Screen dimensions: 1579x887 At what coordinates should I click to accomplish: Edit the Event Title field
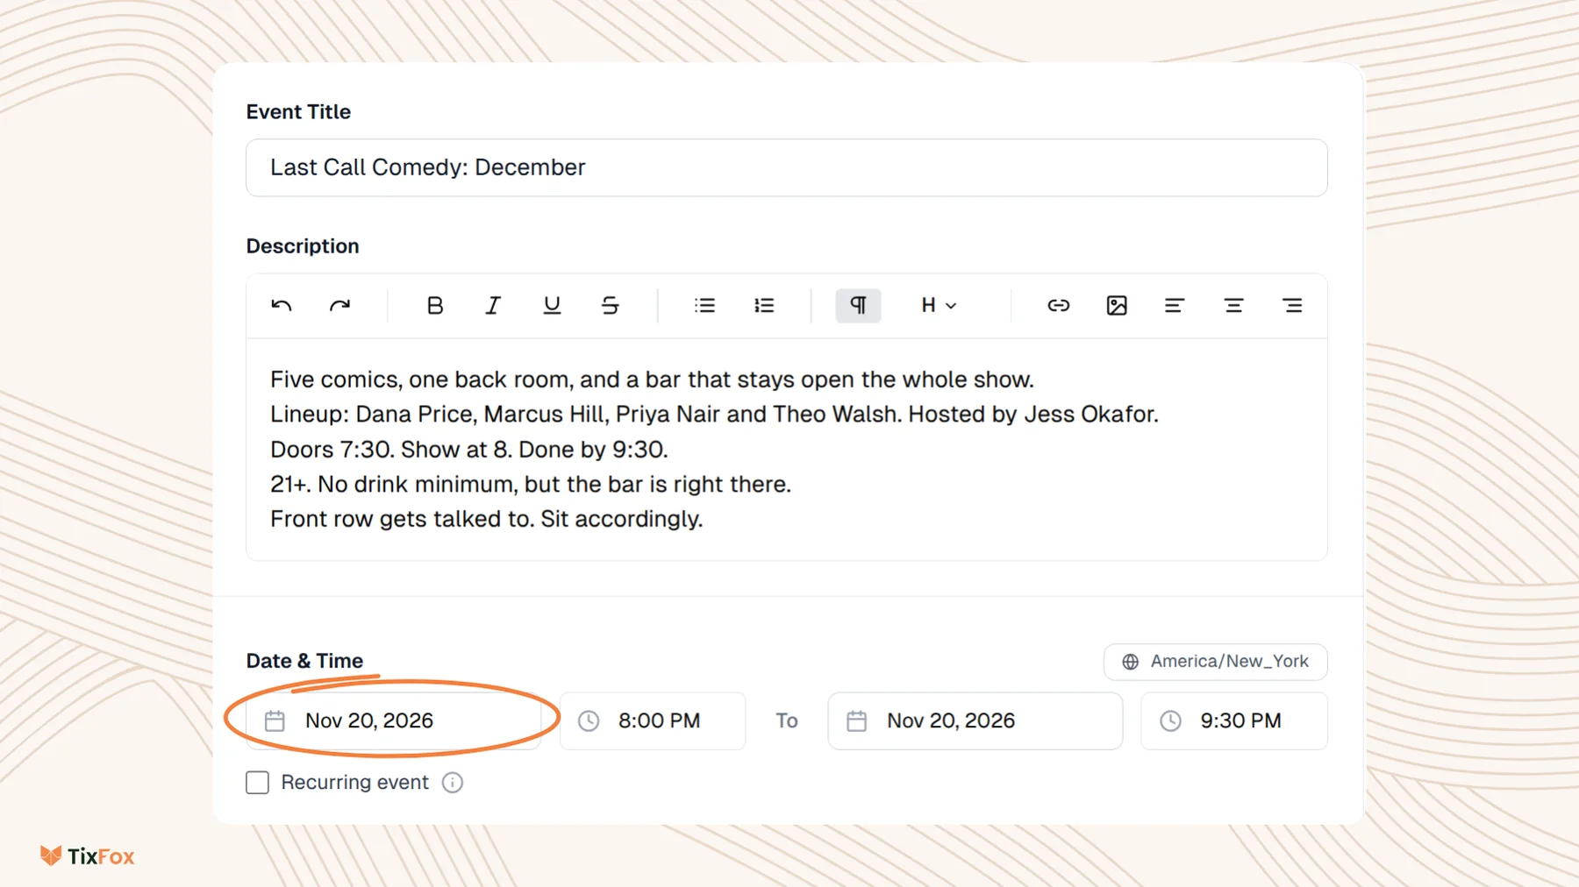click(786, 167)
